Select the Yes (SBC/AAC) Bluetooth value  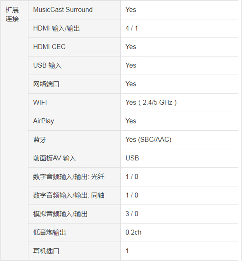tap(148, 139)
